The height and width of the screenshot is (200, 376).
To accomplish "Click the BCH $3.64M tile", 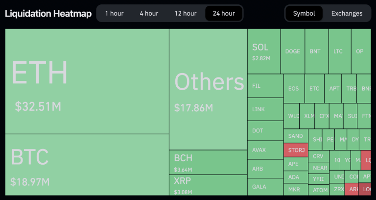I will point(208,162).
